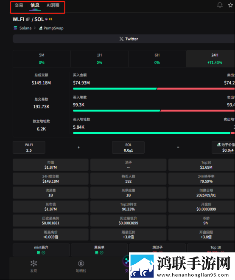Copy WLFI address via copy icon
This screenshot has width=235, height=280.
point(28,19)
